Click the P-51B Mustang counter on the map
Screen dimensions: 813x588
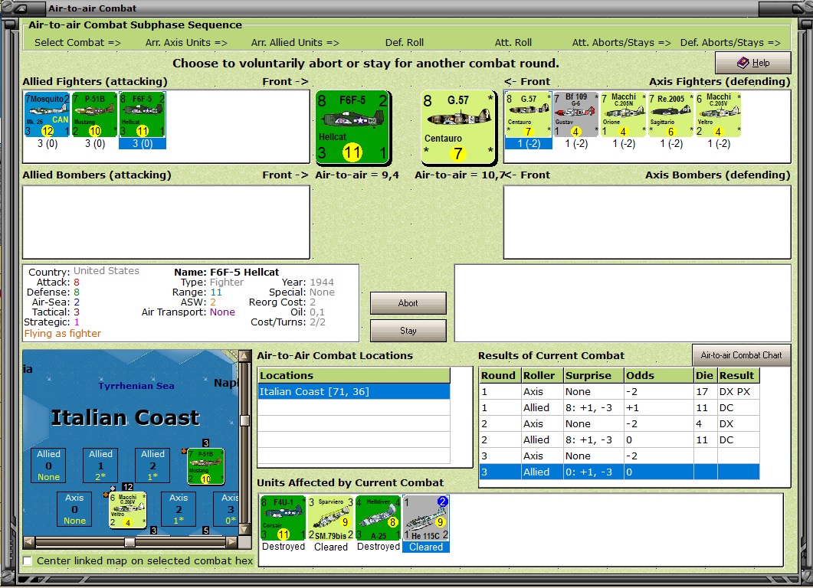coord(206,466)
